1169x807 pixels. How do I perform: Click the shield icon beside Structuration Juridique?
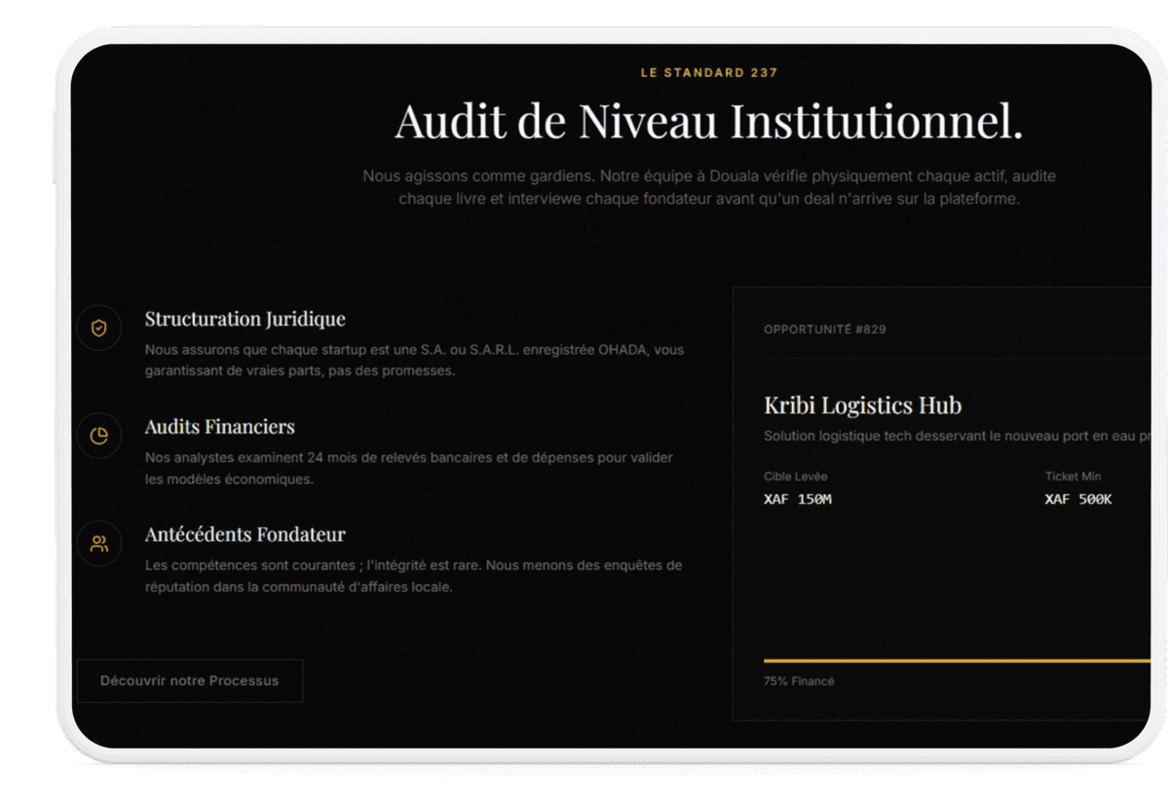click(x=98, y=328)
